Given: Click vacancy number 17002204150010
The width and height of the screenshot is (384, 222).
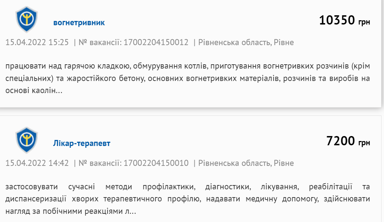Looking at the screenshot, I should (x=156, y=163).
